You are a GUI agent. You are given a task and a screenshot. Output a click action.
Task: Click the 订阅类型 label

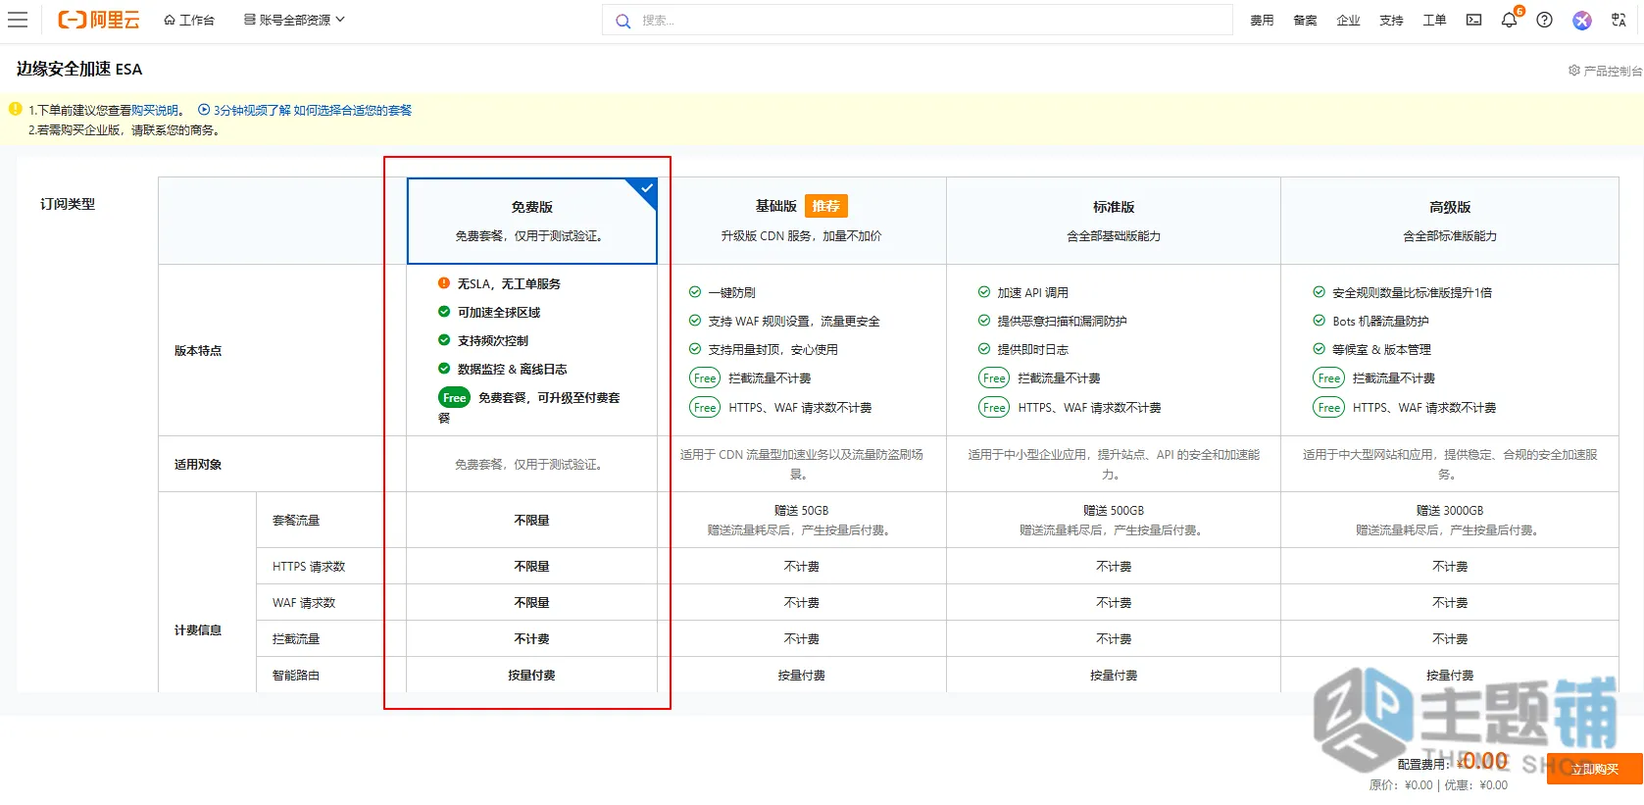pyautogui.click(x=68, y=204)
